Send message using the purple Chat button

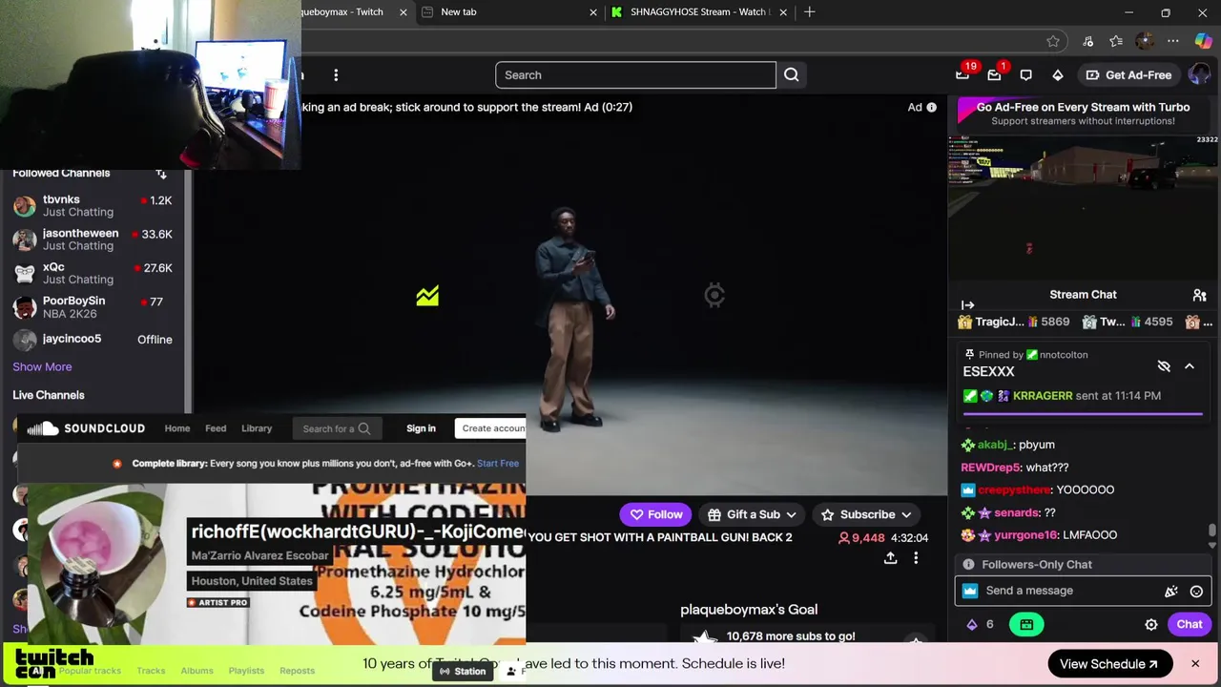pos(1190,624)
